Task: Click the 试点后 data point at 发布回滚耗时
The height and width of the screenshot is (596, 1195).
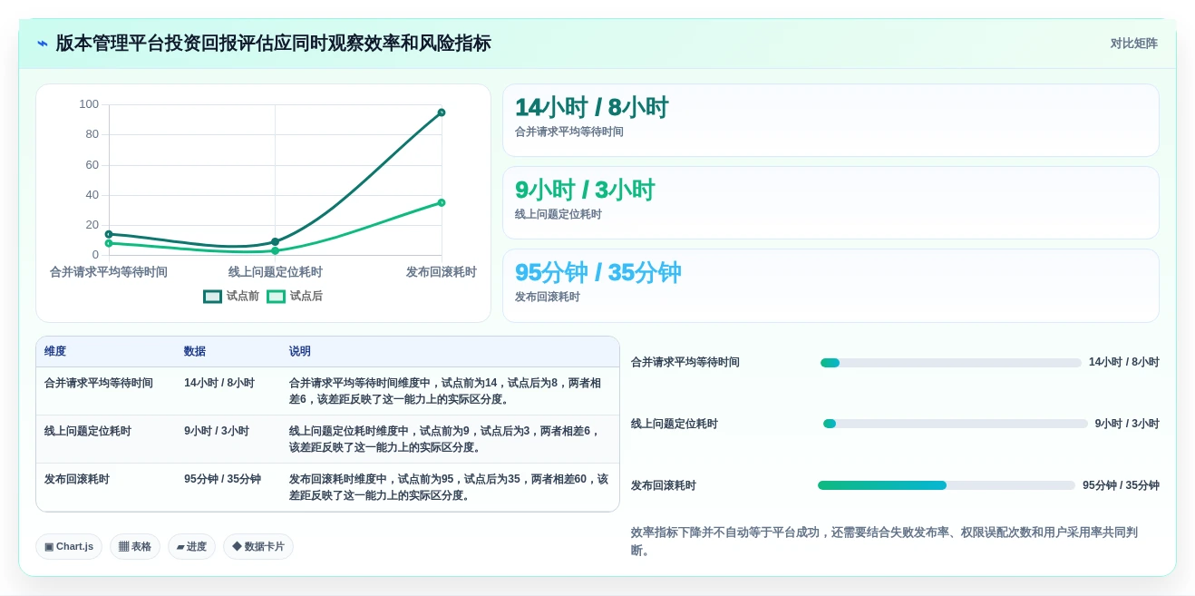Action: coord(442,202)
